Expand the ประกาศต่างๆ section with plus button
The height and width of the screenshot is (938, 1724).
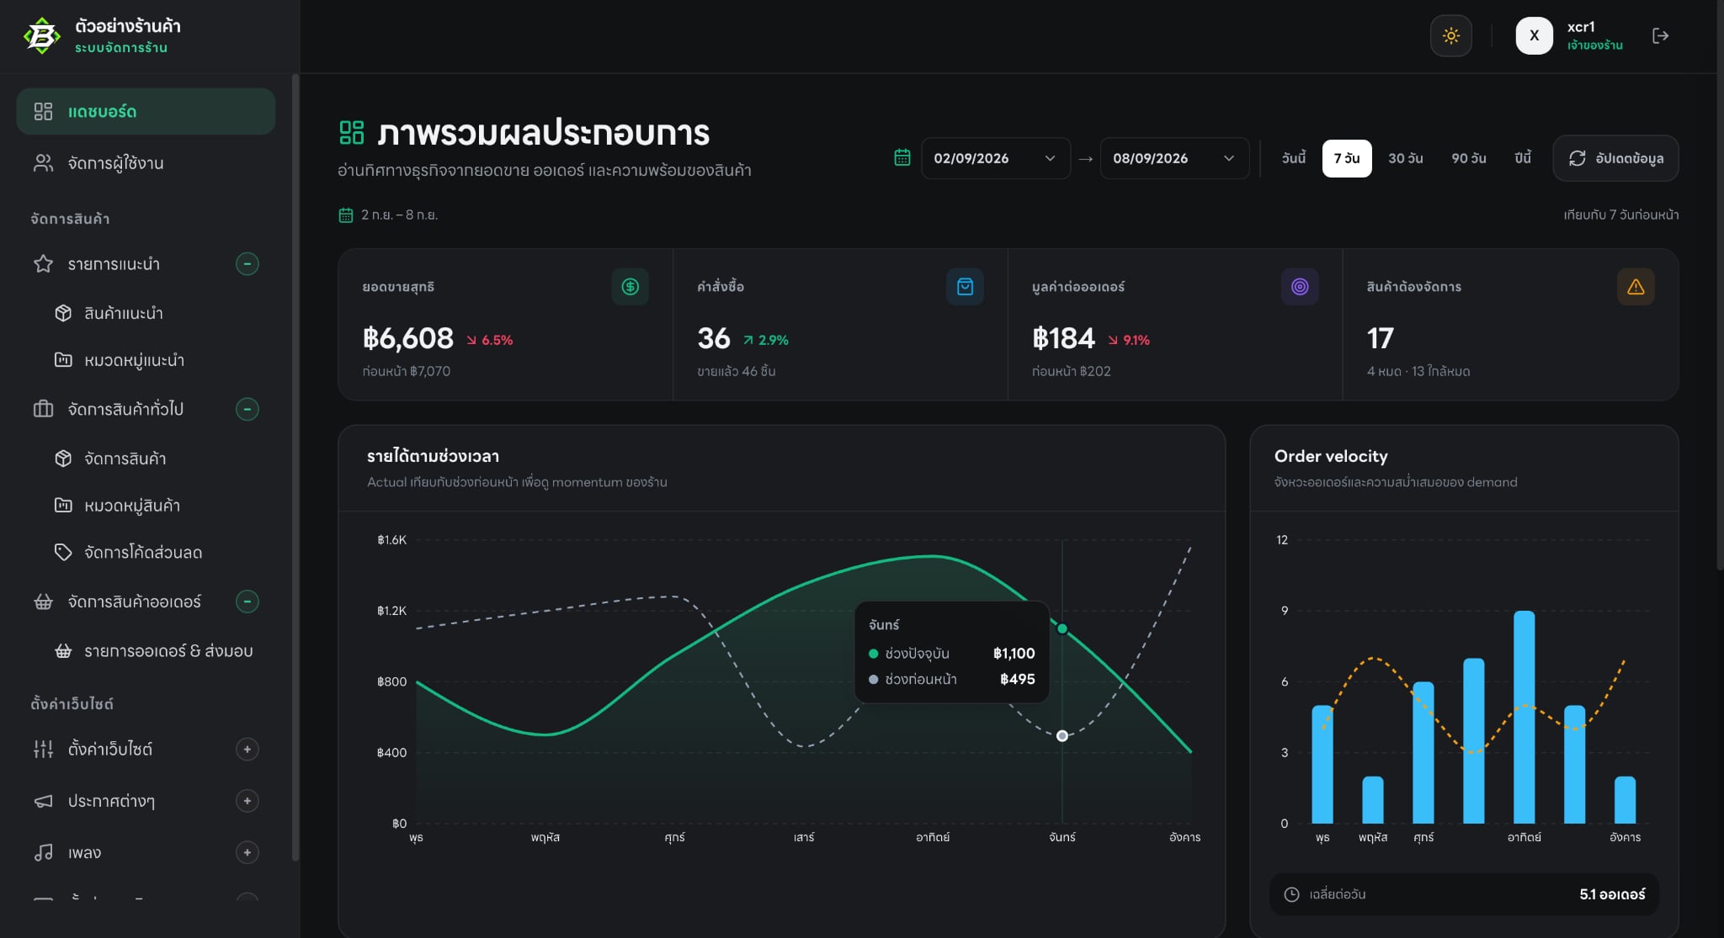tap(247, 801)
